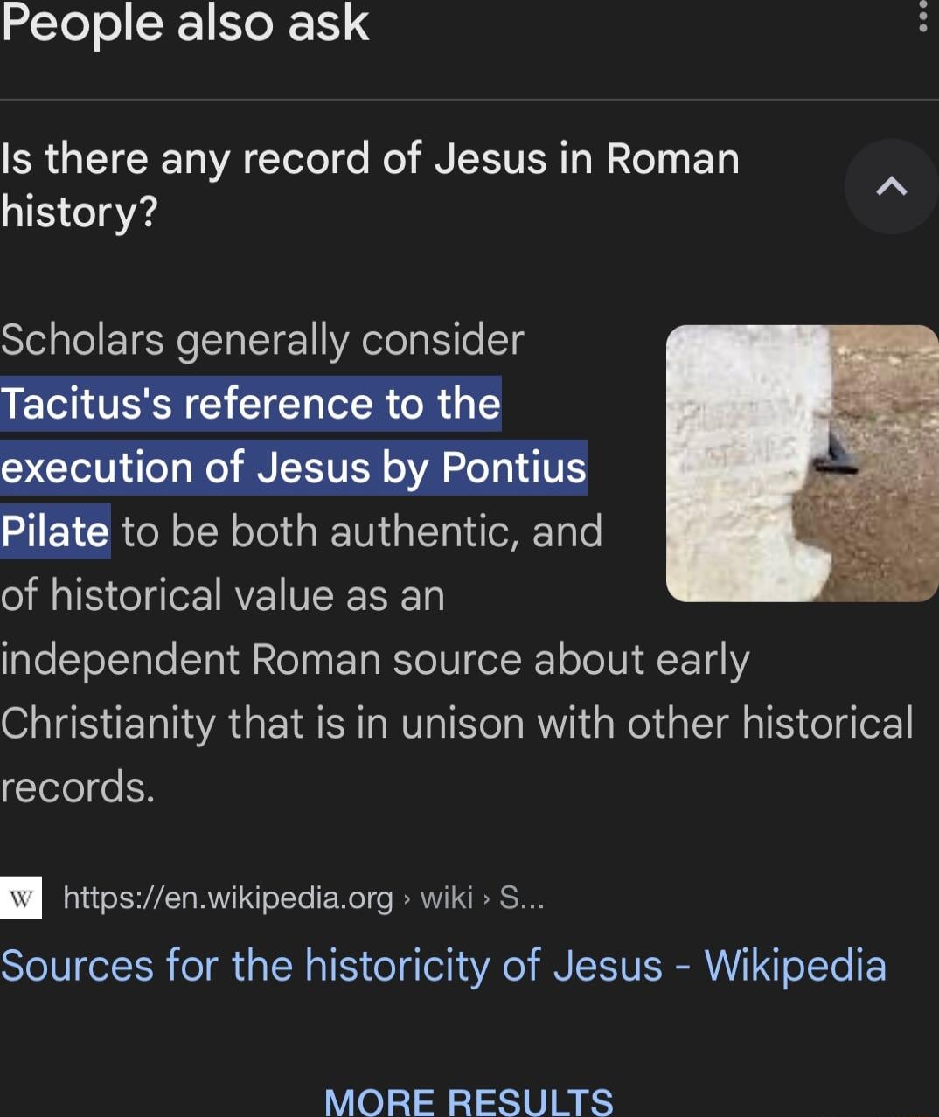Click the truncated "S..." breadcrumb segment

pos(521,898)
